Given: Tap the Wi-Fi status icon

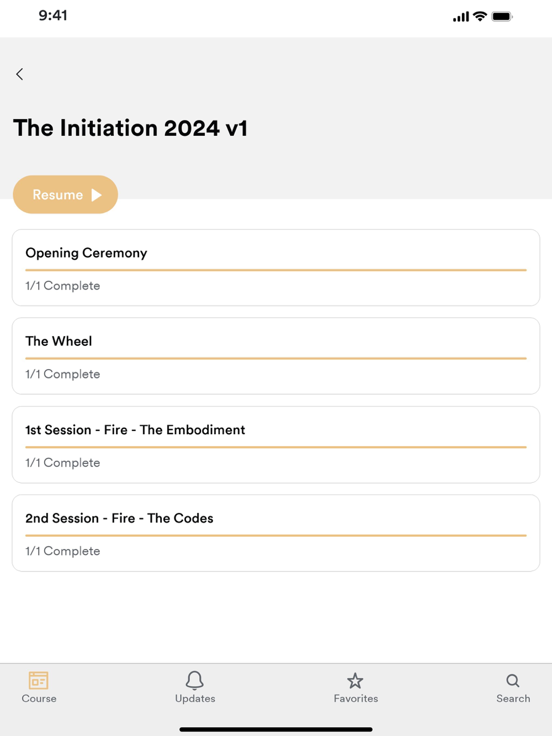Looking at the screenshot, I should (x=480, y=17).
